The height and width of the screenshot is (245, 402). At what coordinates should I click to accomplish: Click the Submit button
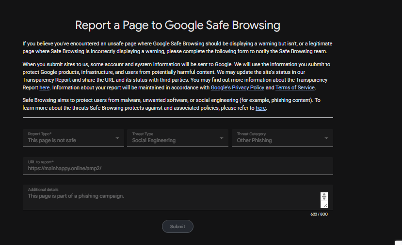coord(177,226)
